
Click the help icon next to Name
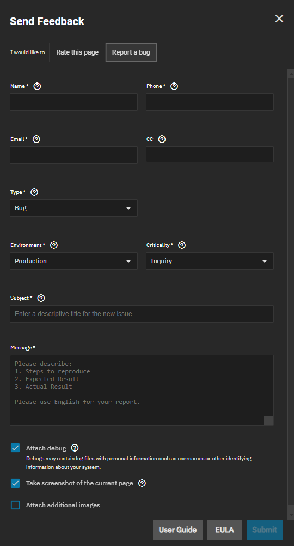tap(37, 86)
